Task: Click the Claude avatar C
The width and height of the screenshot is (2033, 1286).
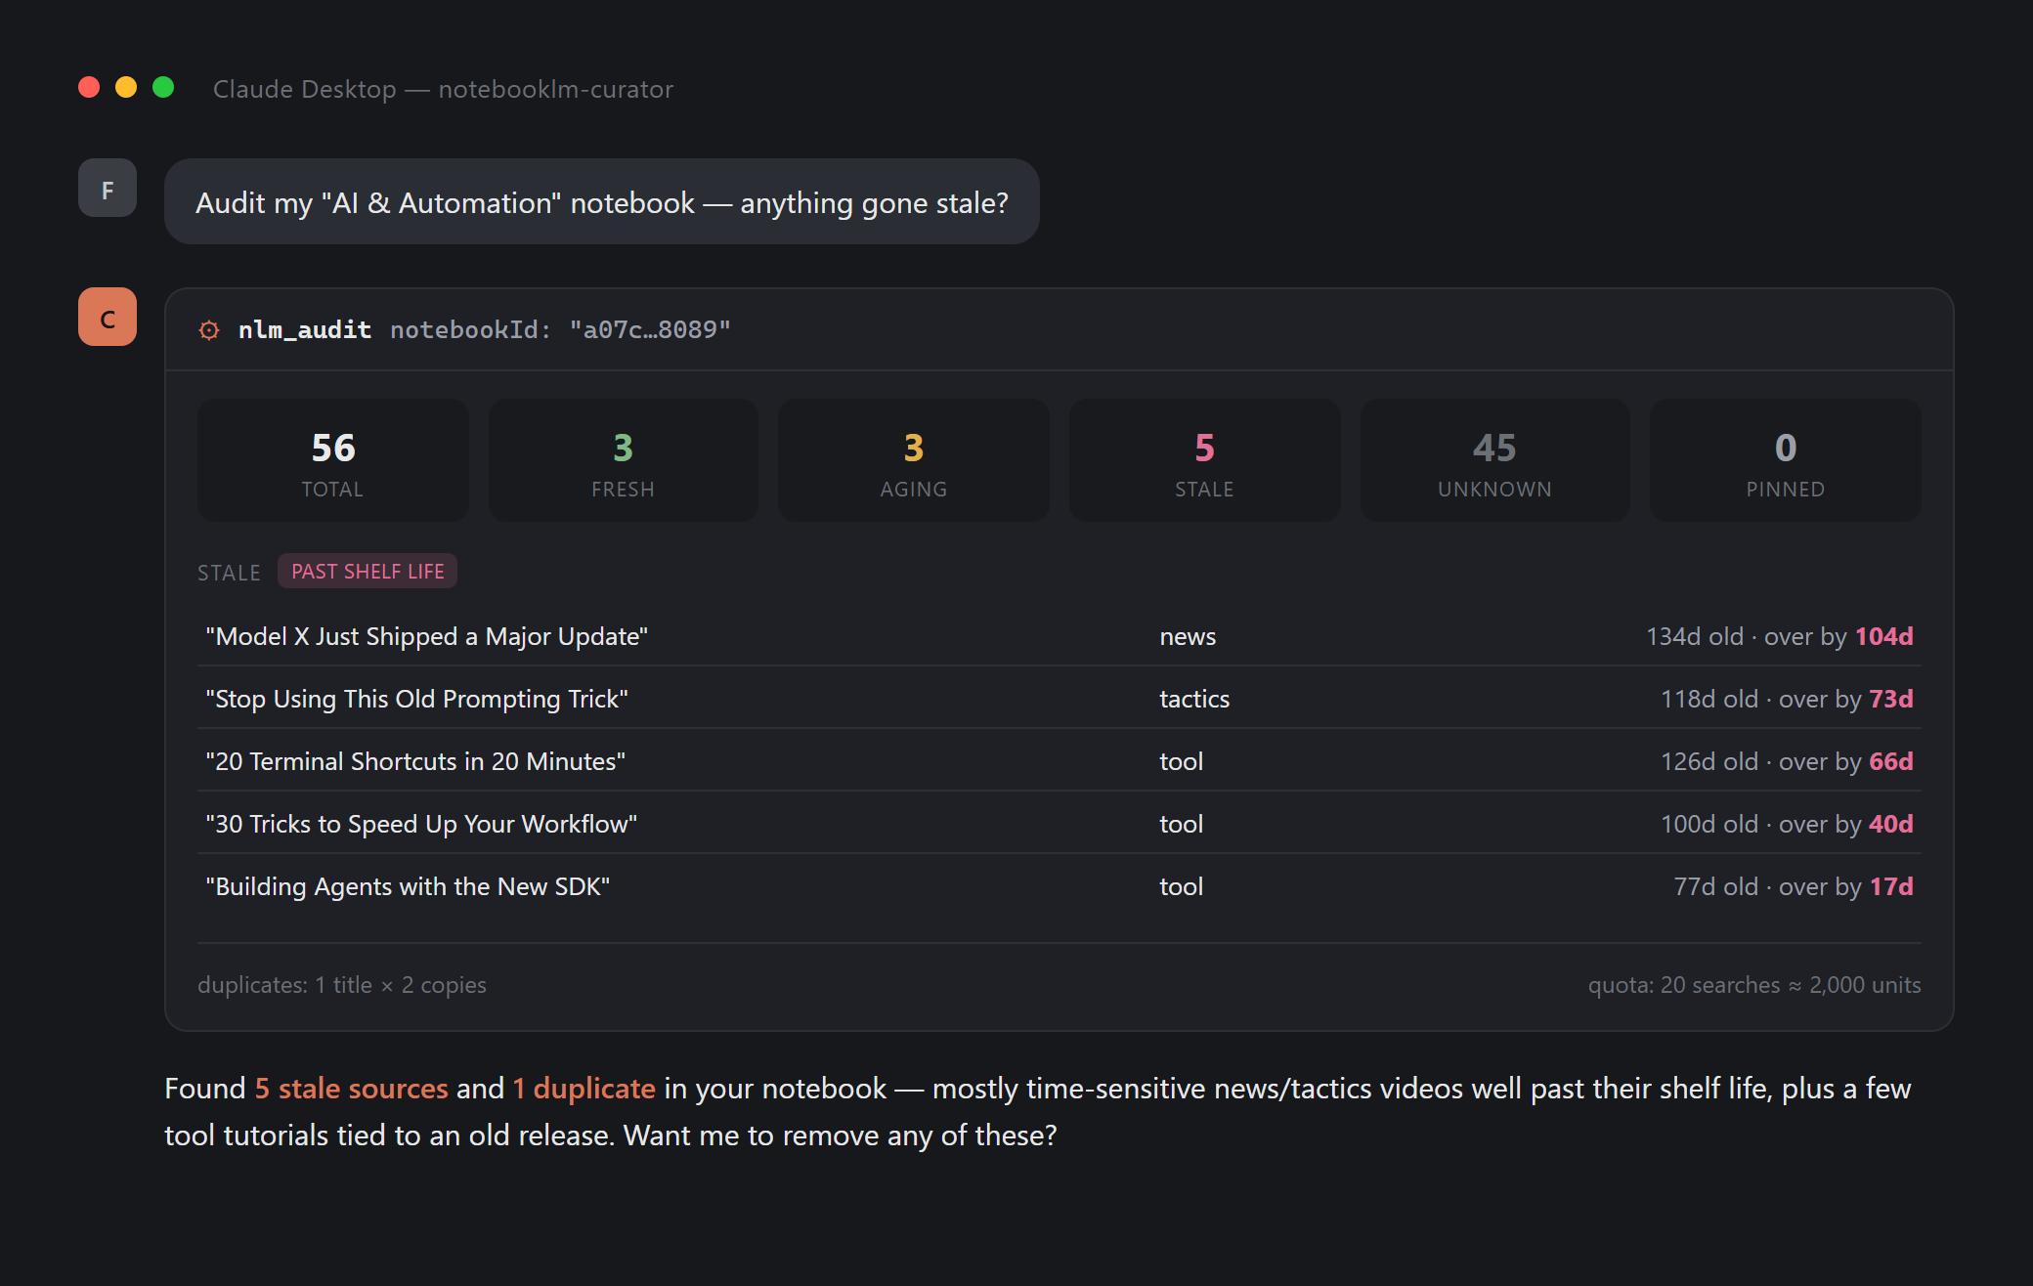Action: coord(108,317)
